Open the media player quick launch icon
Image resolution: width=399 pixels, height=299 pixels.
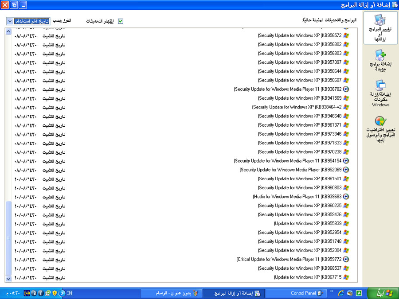point(350,293)
